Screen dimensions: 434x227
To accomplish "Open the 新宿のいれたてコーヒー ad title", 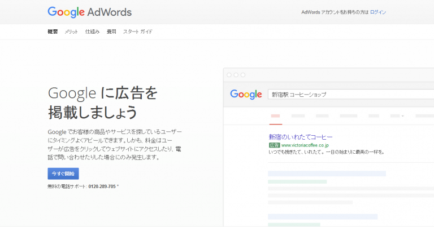I will (301, 137).
